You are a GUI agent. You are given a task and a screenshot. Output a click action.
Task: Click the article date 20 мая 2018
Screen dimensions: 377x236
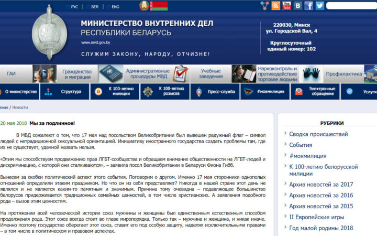point(14,123)
